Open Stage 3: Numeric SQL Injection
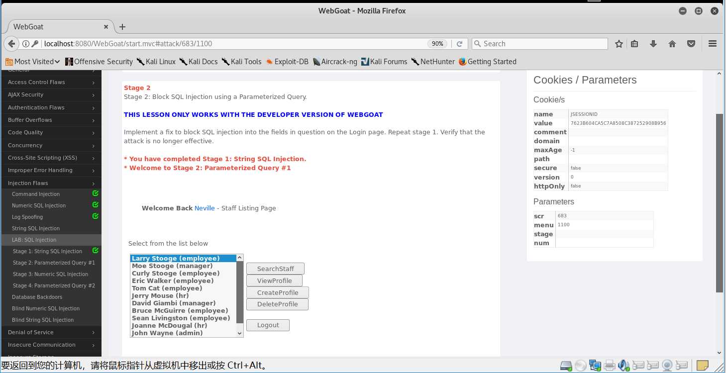This screenshot has height=373, width=726. [50, 274]
